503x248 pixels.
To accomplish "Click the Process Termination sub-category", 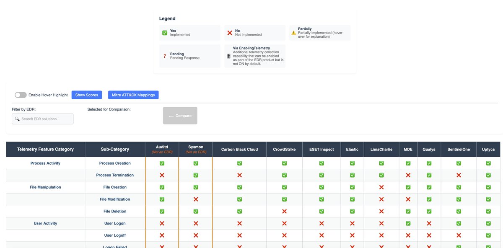I will 115,175.
